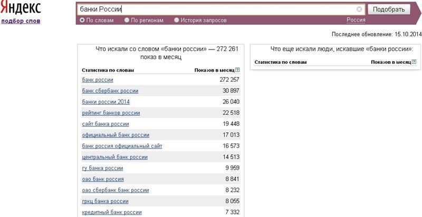422x217 pixels.
Task: Open the банки россии 2014 link
Action: pos(106,102)
